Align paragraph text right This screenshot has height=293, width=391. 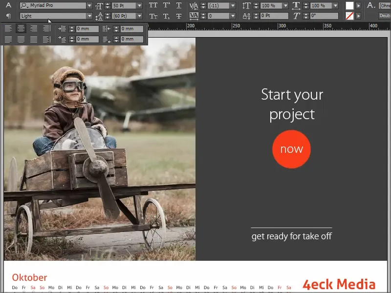[34, 28]
